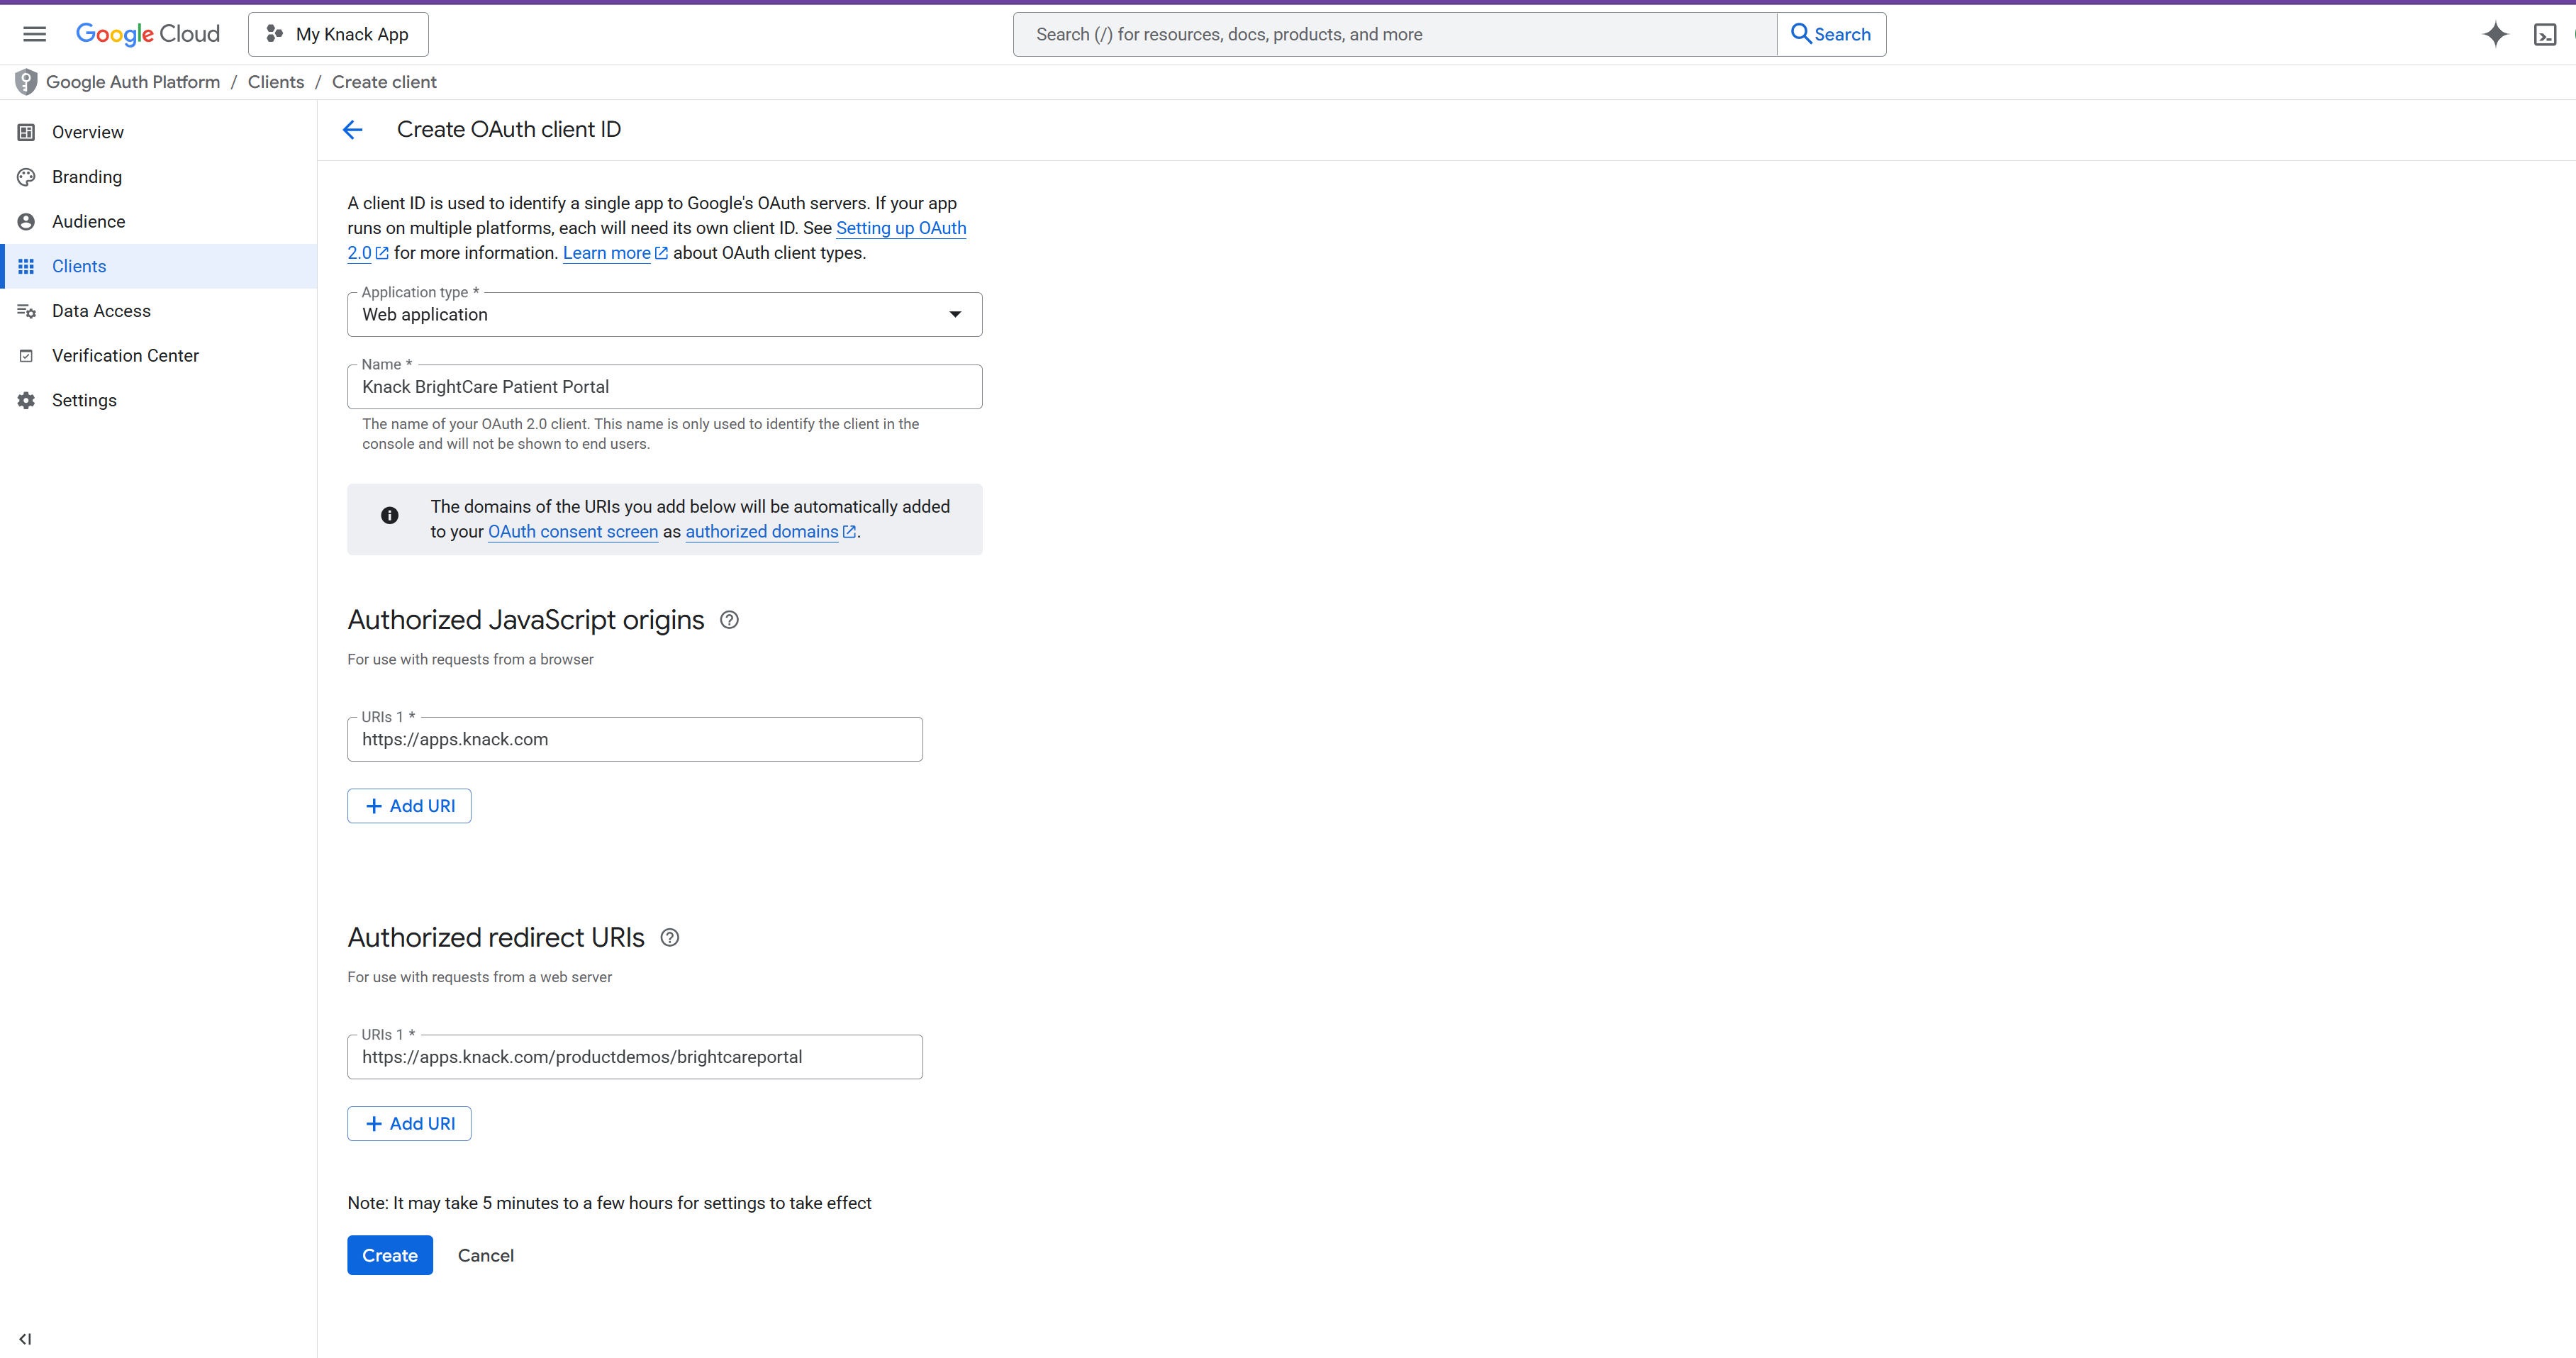The image size is (2576, 1358).
Task: Click help icon next to Authorized redirect URIs
Action: [x=670, y=937]
